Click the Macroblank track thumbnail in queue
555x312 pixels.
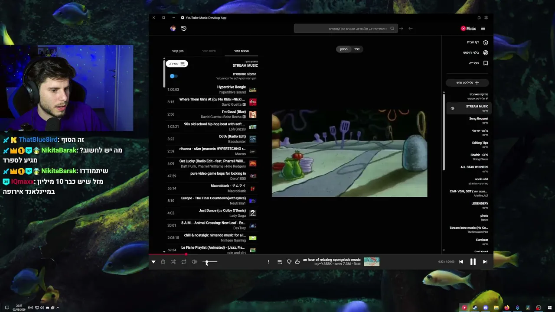(253, 188)
